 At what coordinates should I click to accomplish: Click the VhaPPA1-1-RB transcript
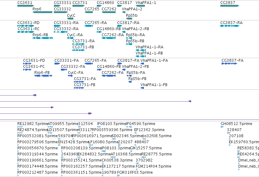141,56
